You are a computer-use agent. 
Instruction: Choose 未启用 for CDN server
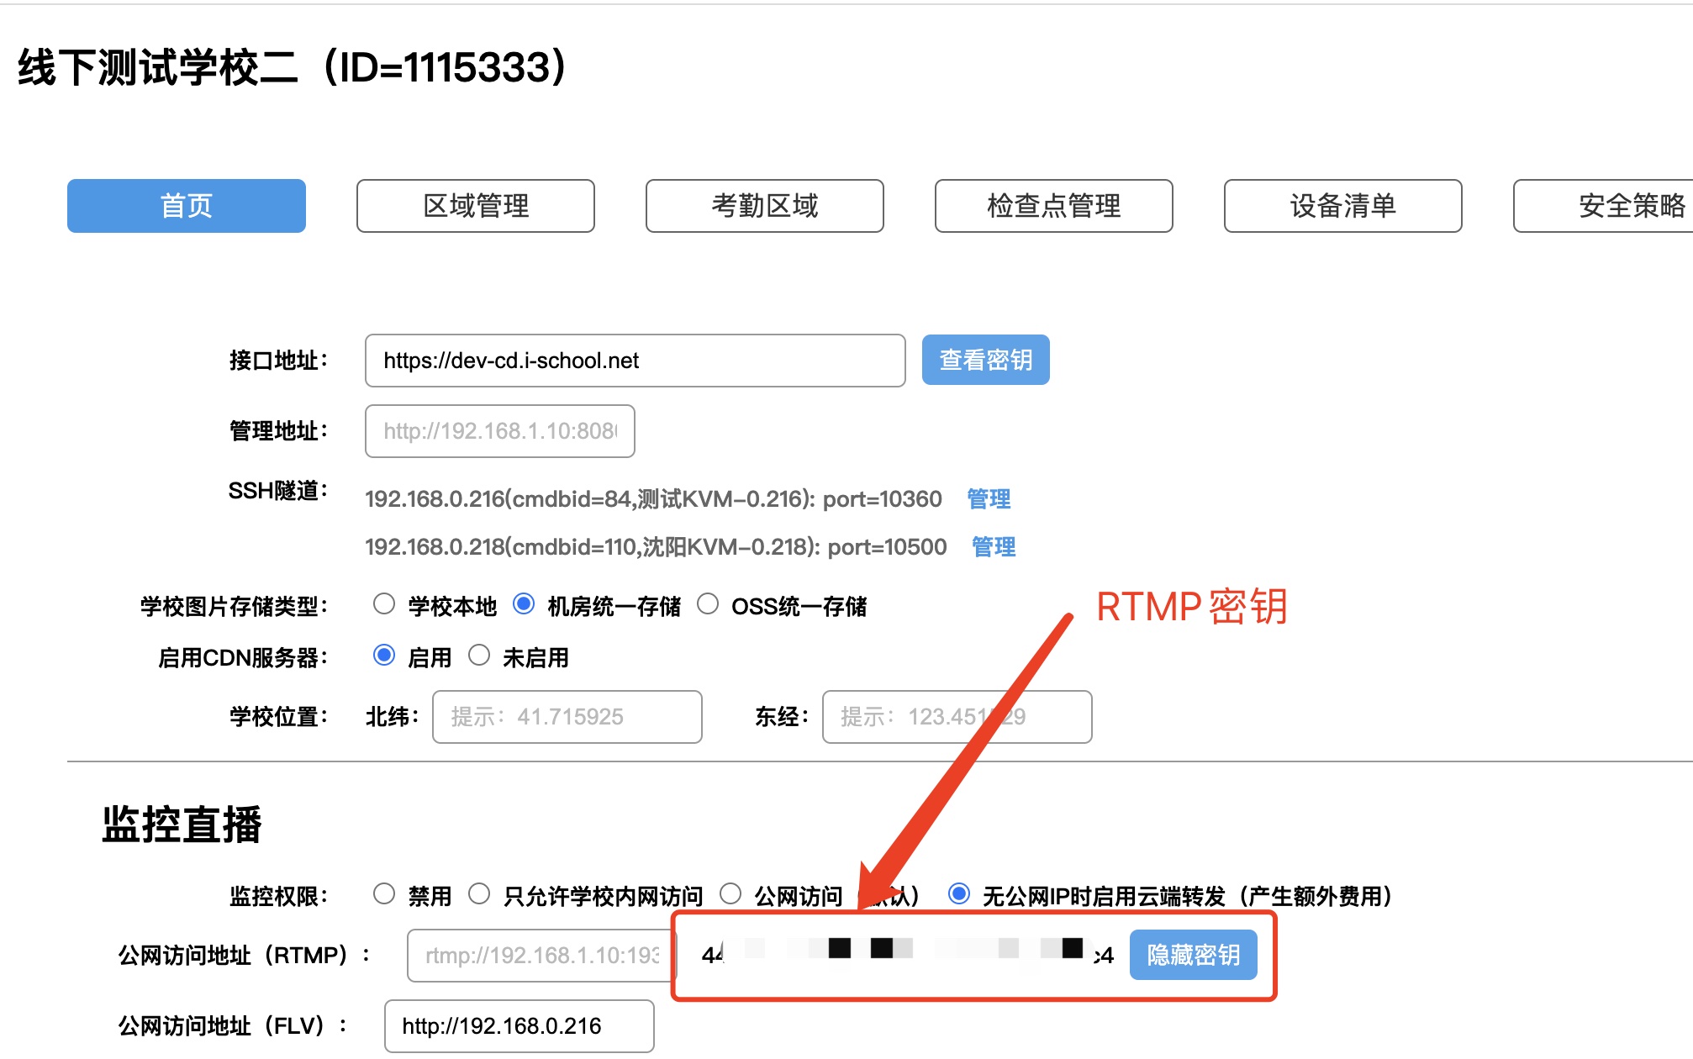479,656
